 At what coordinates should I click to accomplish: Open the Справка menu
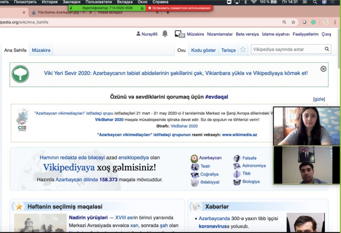(160, 2)
